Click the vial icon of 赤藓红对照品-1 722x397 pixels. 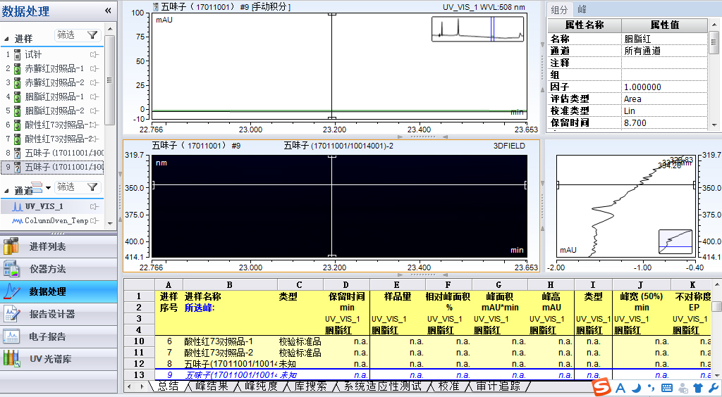tap(18, 69)
